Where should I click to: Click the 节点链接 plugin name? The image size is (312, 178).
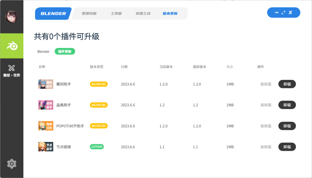64,147
